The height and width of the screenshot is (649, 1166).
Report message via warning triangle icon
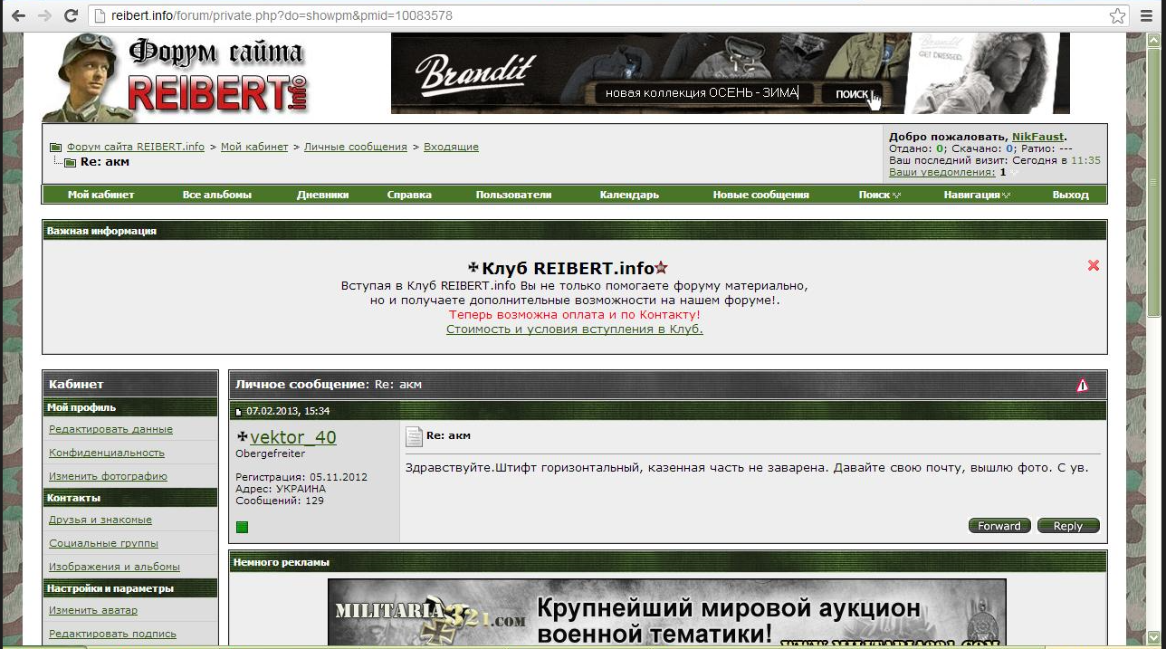point(1083,385)
